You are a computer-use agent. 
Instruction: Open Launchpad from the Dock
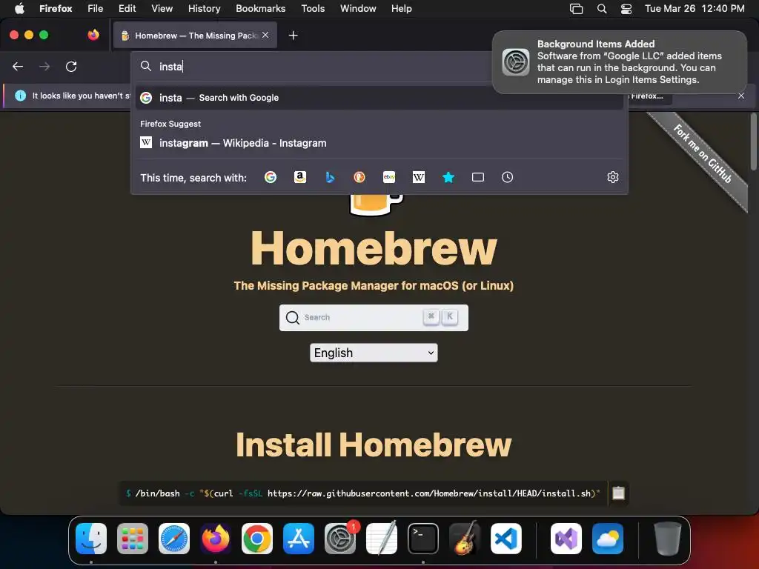tap(133, 539)
